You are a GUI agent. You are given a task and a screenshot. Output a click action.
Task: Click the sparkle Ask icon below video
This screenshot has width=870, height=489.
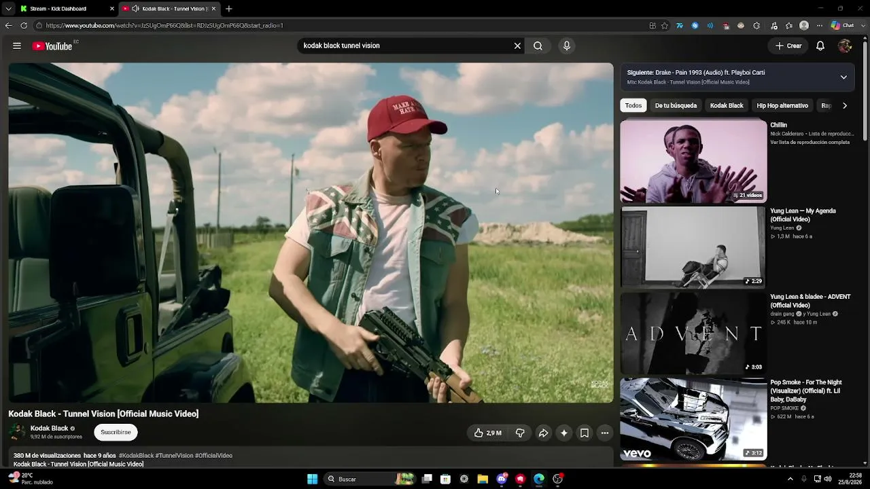click(563, 433)
